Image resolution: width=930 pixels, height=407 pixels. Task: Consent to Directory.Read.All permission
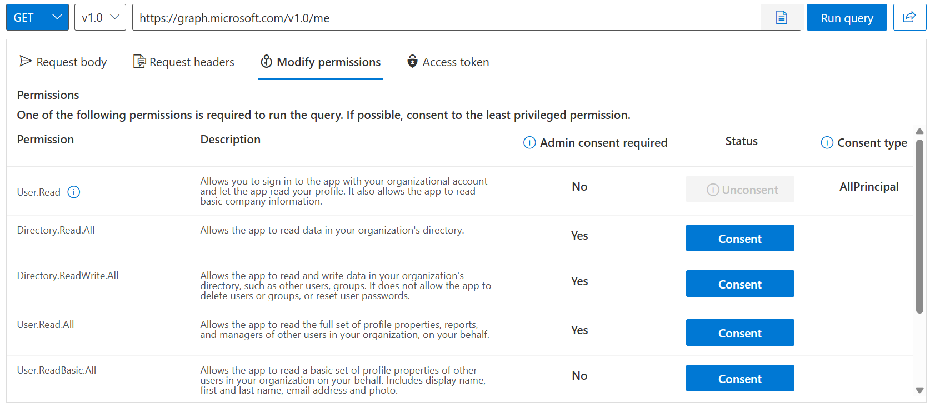(739, 238)
